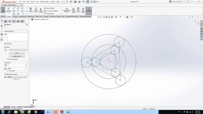Viewport: 203px width, 114px height.
Task: Open the Display State dropdown
Action: coord(12,5)
